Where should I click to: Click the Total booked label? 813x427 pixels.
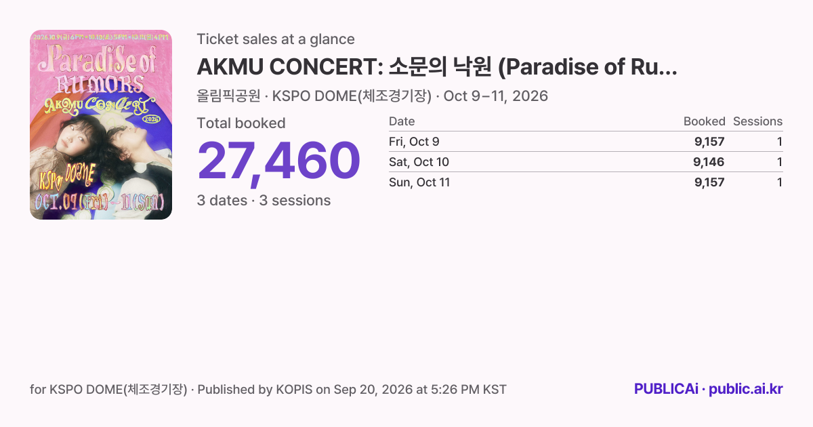[x=241, y=123]
